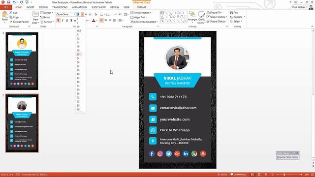Open Shape Fill dropdown

215,12
